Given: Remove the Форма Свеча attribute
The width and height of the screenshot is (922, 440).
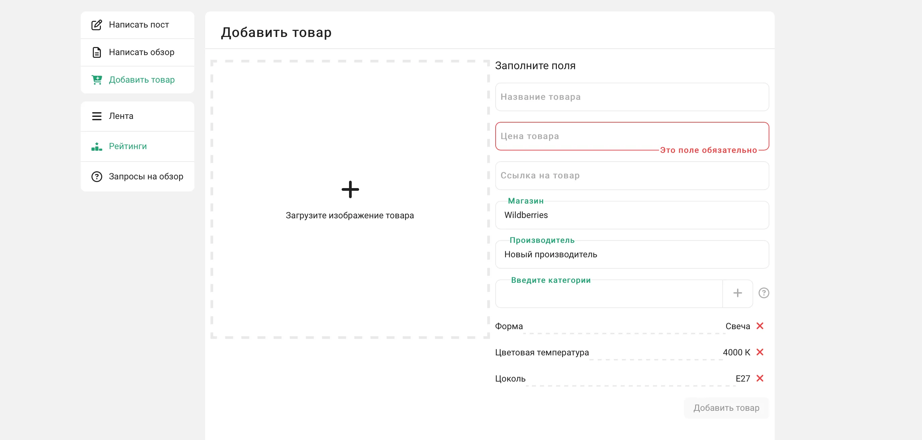Looking at the screenshot, I should [760, 326].
